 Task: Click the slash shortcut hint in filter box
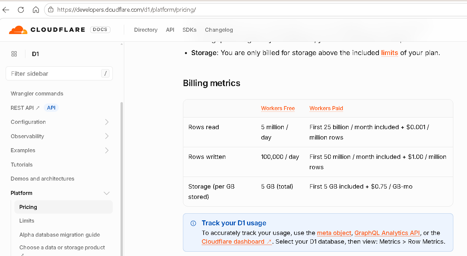pos(105,74)
